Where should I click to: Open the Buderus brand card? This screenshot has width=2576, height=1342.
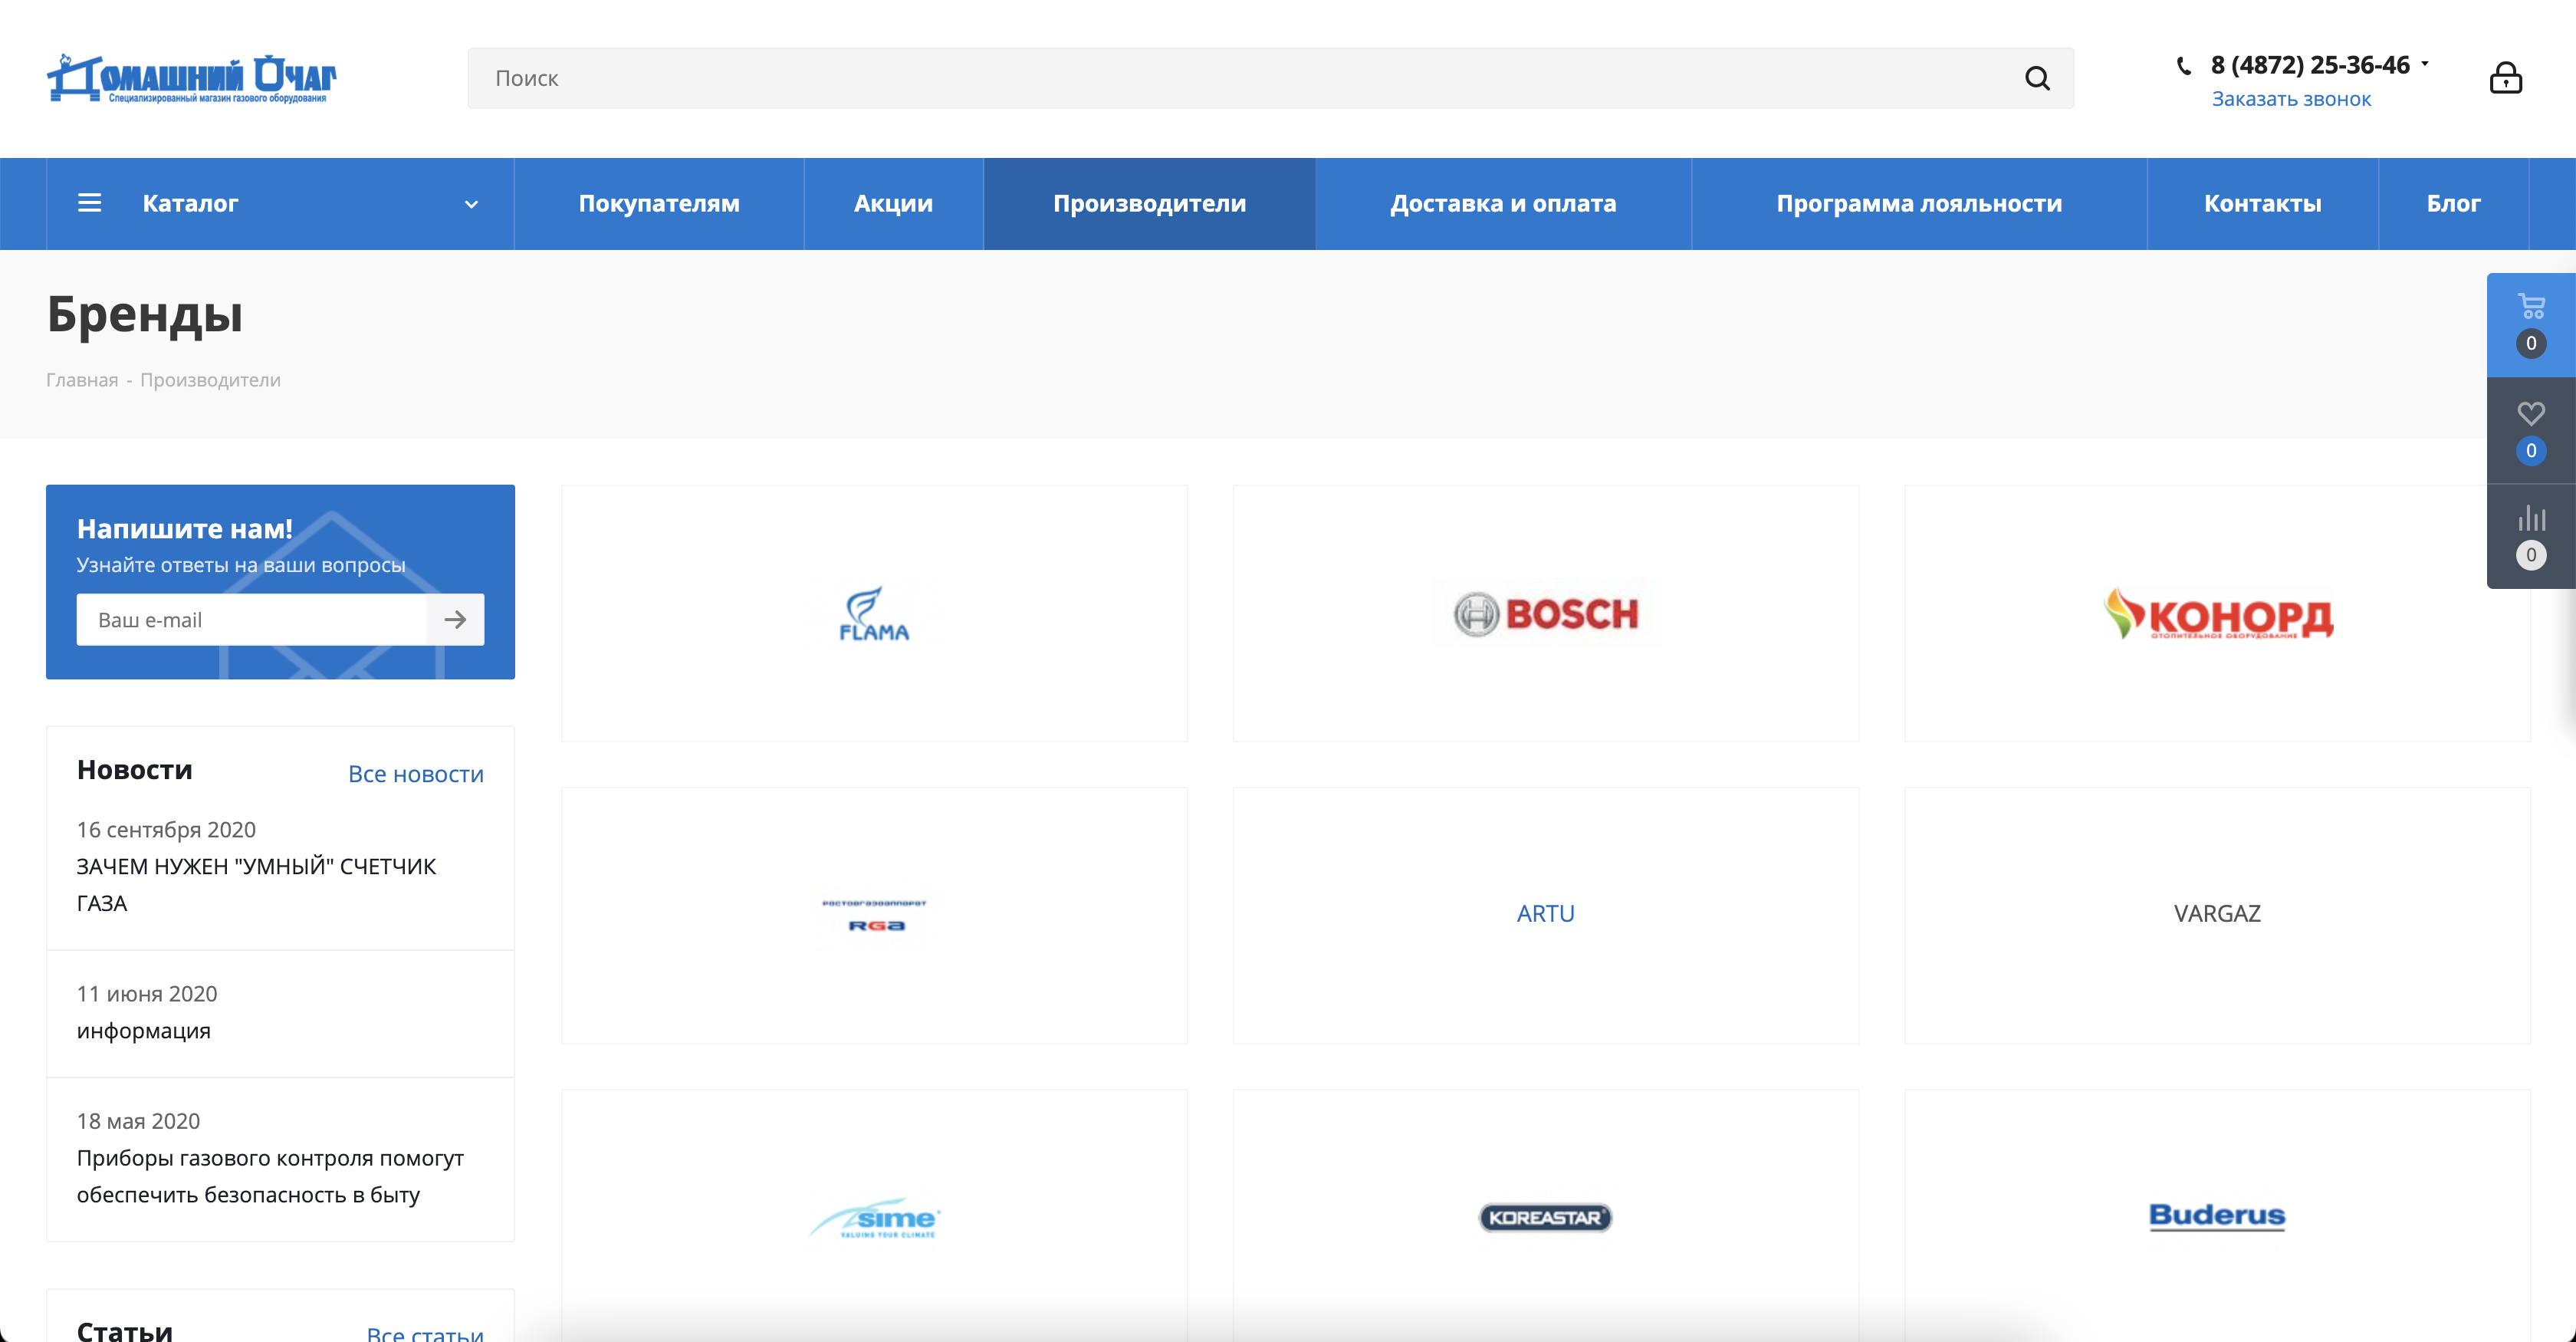pos(2217,1217)
